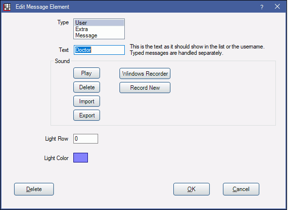Open the Light Color swatch picker

point(81,158)
